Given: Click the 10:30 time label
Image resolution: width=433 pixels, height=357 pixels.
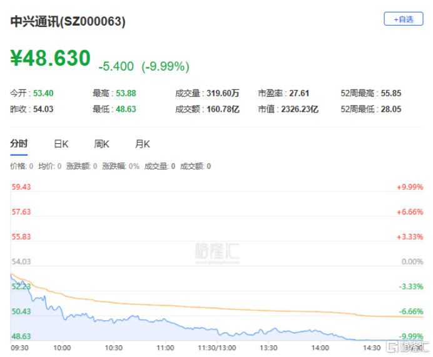Looking at the screenshot, I should coord(113,348).
